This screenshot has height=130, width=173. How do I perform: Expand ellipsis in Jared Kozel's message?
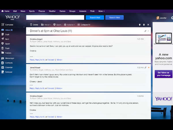coord(31,85)
